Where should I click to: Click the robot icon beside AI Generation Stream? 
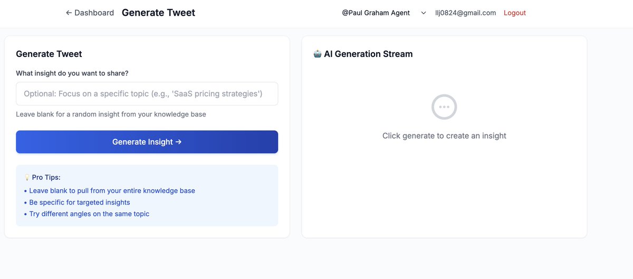click(318, 54)
